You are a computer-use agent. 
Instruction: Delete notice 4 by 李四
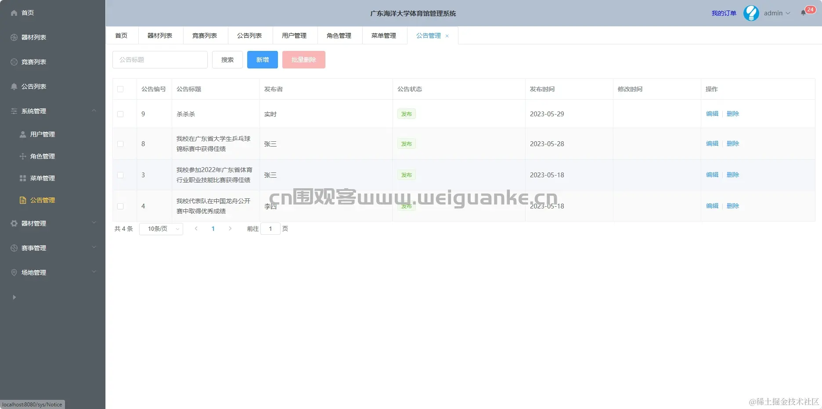click(733, 206)
